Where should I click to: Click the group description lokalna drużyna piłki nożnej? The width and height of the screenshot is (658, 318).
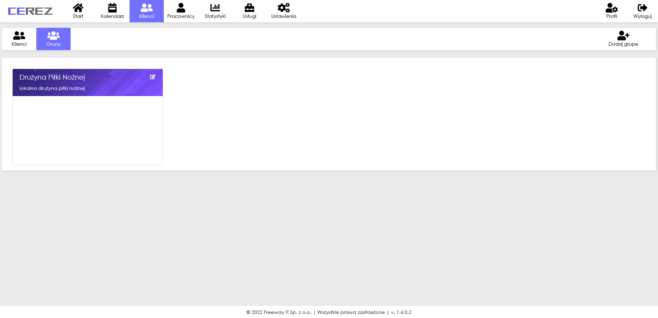click(x=52, y=88)
